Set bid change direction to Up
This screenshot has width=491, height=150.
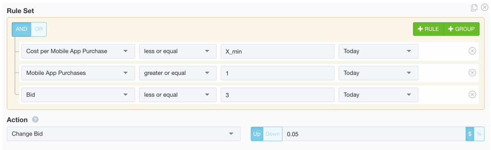[257, 134]
